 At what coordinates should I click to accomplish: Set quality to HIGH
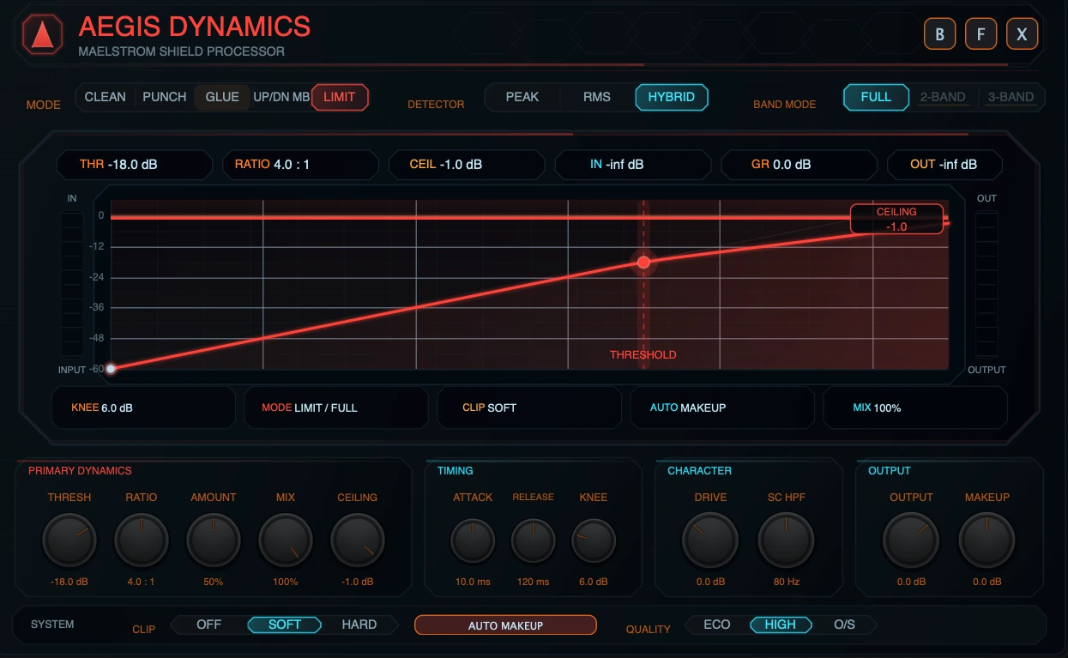781,625
